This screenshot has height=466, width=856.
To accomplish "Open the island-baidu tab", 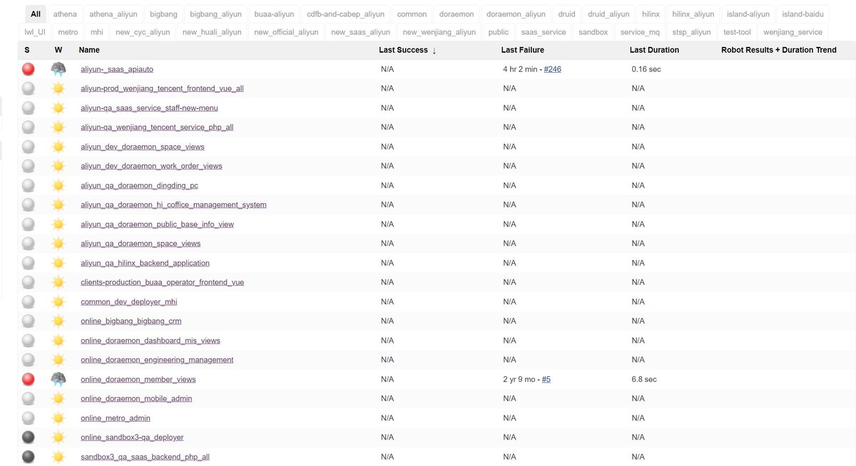I will click(802, 14).
